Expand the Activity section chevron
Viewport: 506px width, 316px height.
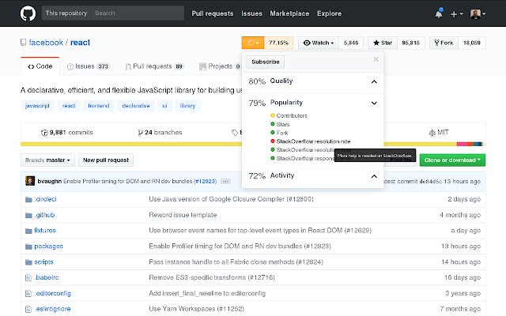click(374, 176)
